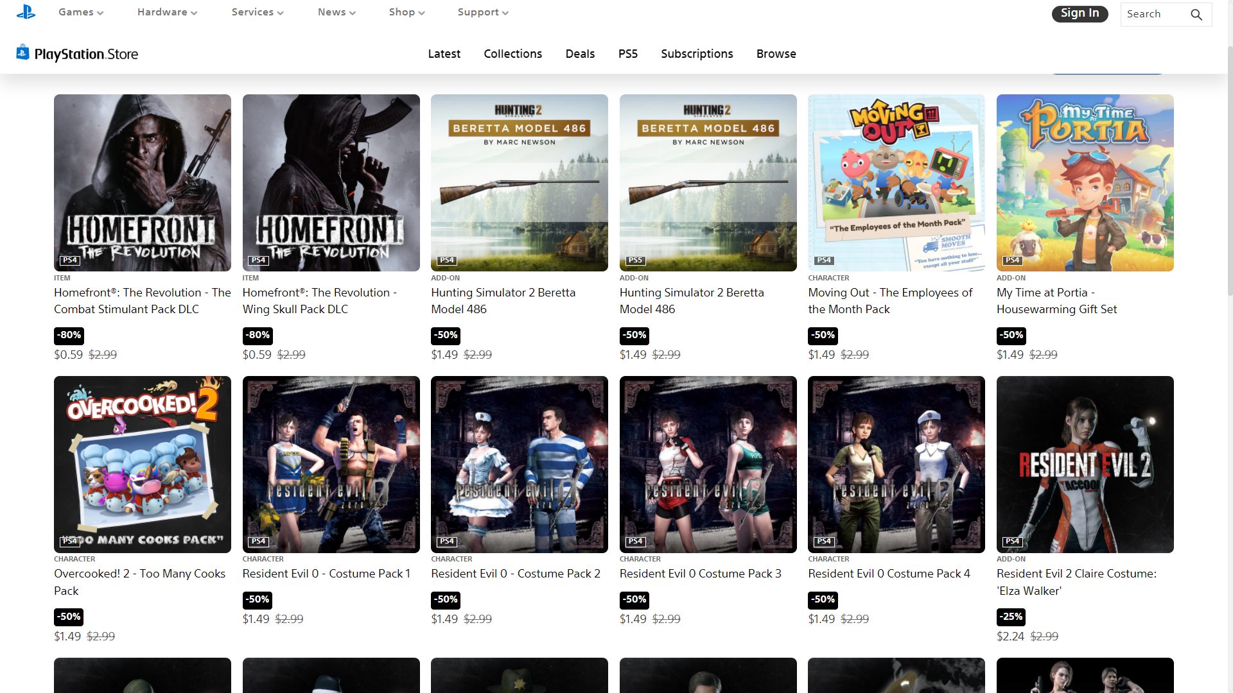Click the Sign In button
This screenshot has width=1233, height=693.
pyautogui.click(x=1080, y=13)
